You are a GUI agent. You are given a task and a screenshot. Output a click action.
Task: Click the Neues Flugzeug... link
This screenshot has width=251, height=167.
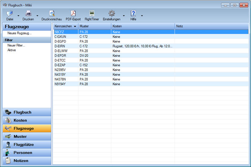click(x=19, y=33)
